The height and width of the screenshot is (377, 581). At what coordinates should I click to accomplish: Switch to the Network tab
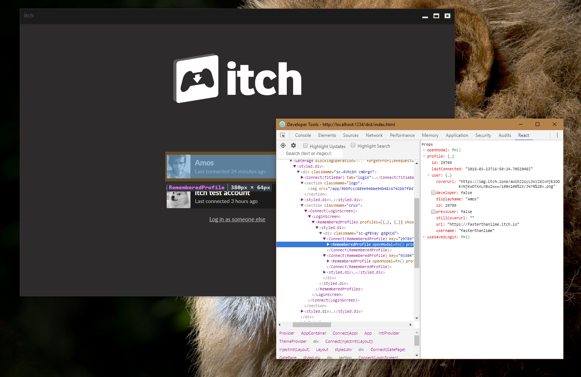coord(374,135)
